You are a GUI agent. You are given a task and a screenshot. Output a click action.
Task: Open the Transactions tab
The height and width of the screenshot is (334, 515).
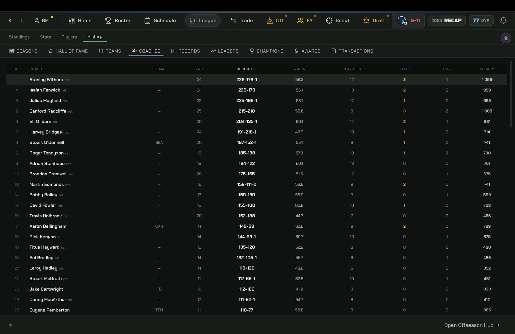click(352, 51)
